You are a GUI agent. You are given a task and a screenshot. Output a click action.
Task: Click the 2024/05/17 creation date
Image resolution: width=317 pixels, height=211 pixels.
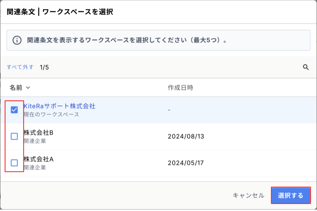185,163
